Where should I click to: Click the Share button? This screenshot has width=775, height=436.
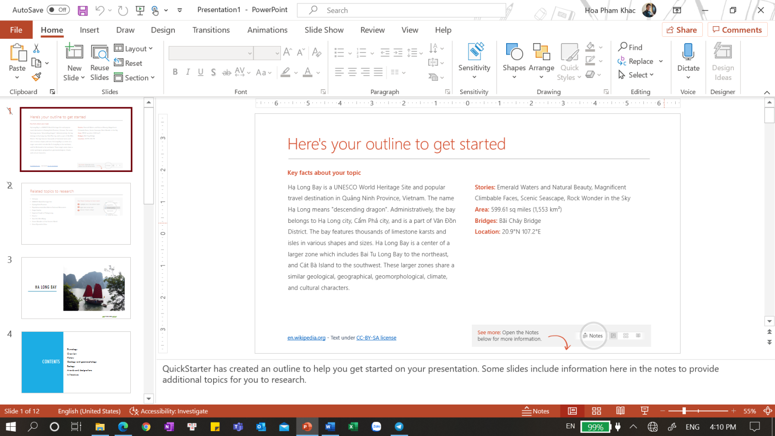tap(682, 29)
